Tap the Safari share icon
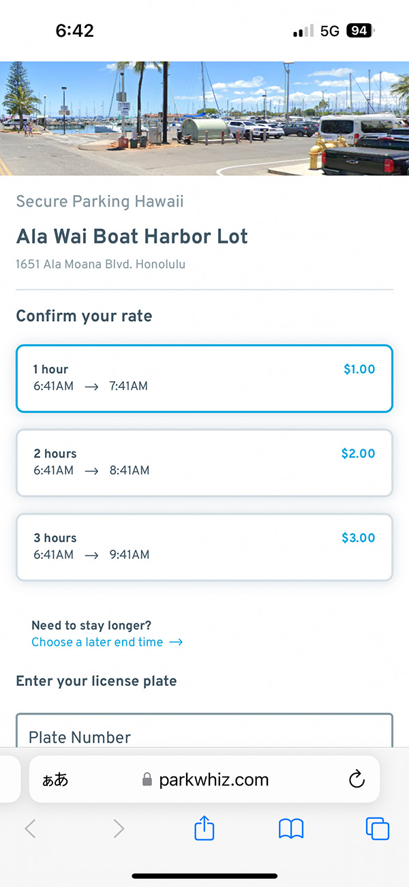 coord(204,828)
